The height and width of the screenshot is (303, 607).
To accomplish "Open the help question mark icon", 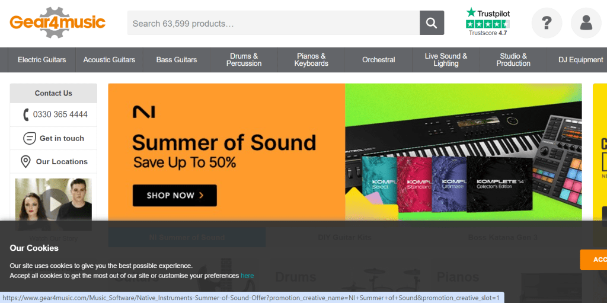I will (547, 23).
